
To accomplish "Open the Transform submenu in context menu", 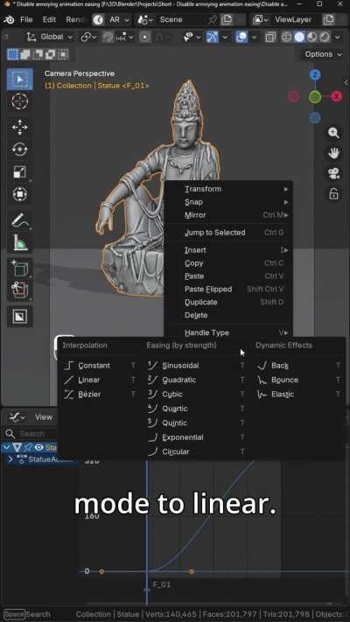I will pyautogui.click(x=228, y=189).
